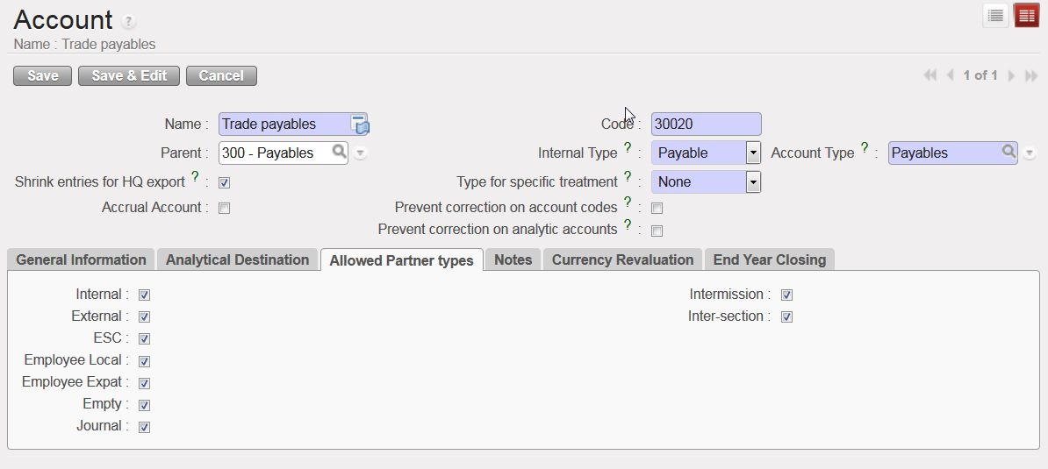Click into the Code input field
Viewport: 1048px width, 469px height.
706,124
